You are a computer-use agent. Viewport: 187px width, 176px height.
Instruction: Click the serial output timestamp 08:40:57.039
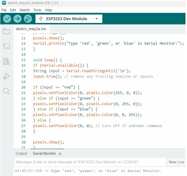[28, 171]
